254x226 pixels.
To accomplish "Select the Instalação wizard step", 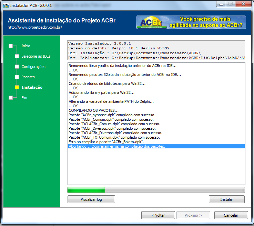I will [x=32, y=87].
